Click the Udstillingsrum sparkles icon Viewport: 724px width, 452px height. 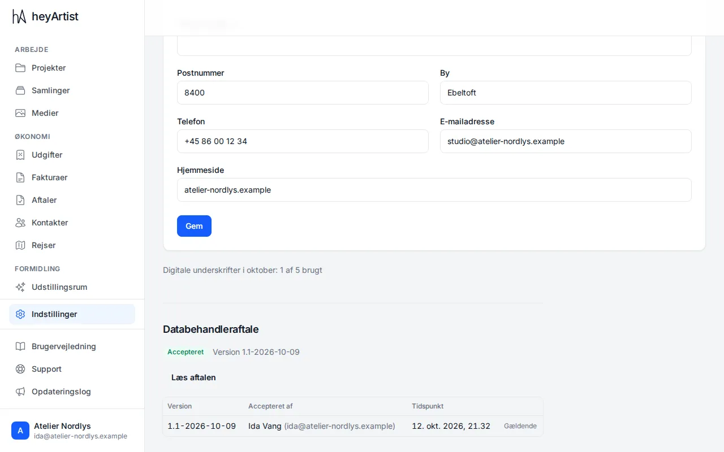tap(20, 287)
